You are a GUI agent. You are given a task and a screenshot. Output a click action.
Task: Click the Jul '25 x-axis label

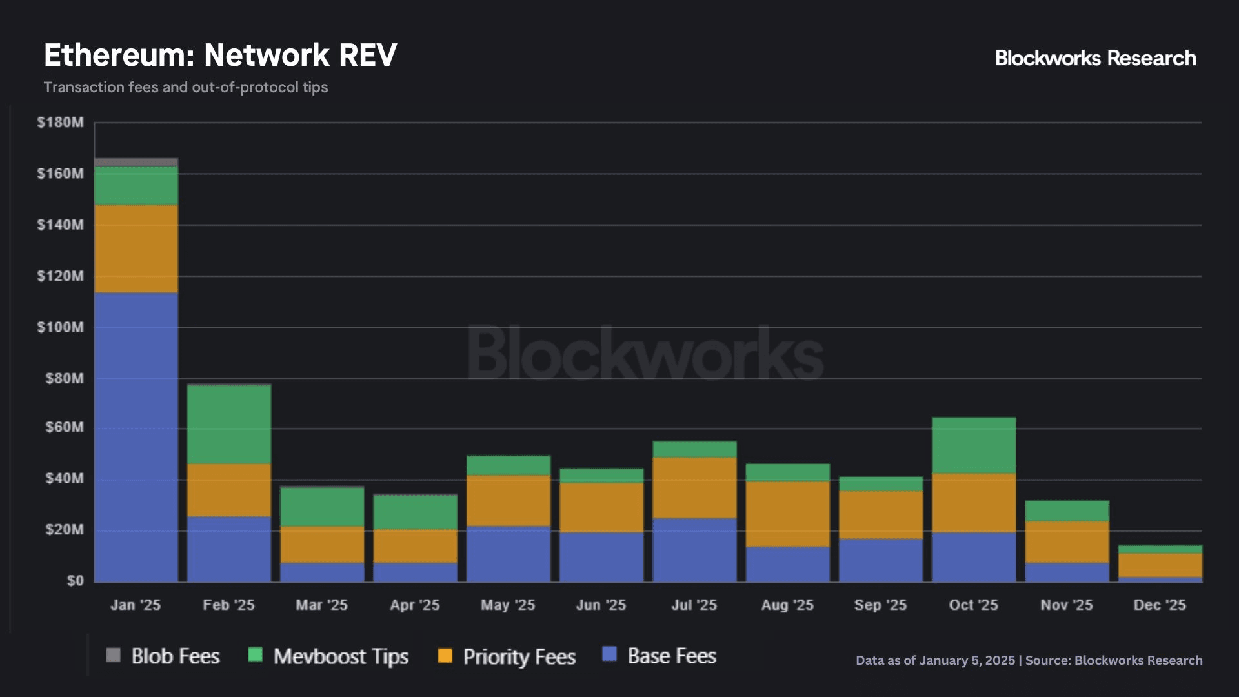[694, 605]
